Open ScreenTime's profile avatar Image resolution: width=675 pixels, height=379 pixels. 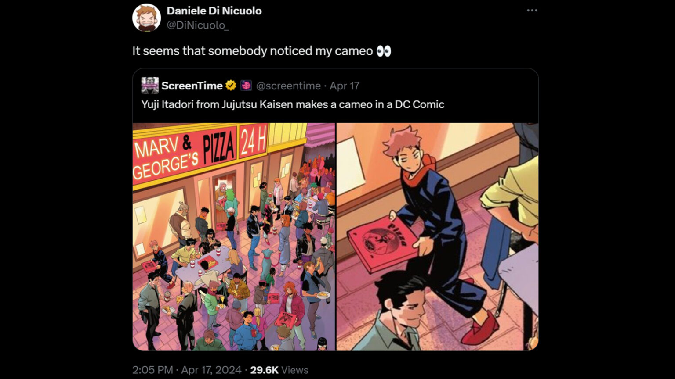pyautogui.click(x=149, y=86)
